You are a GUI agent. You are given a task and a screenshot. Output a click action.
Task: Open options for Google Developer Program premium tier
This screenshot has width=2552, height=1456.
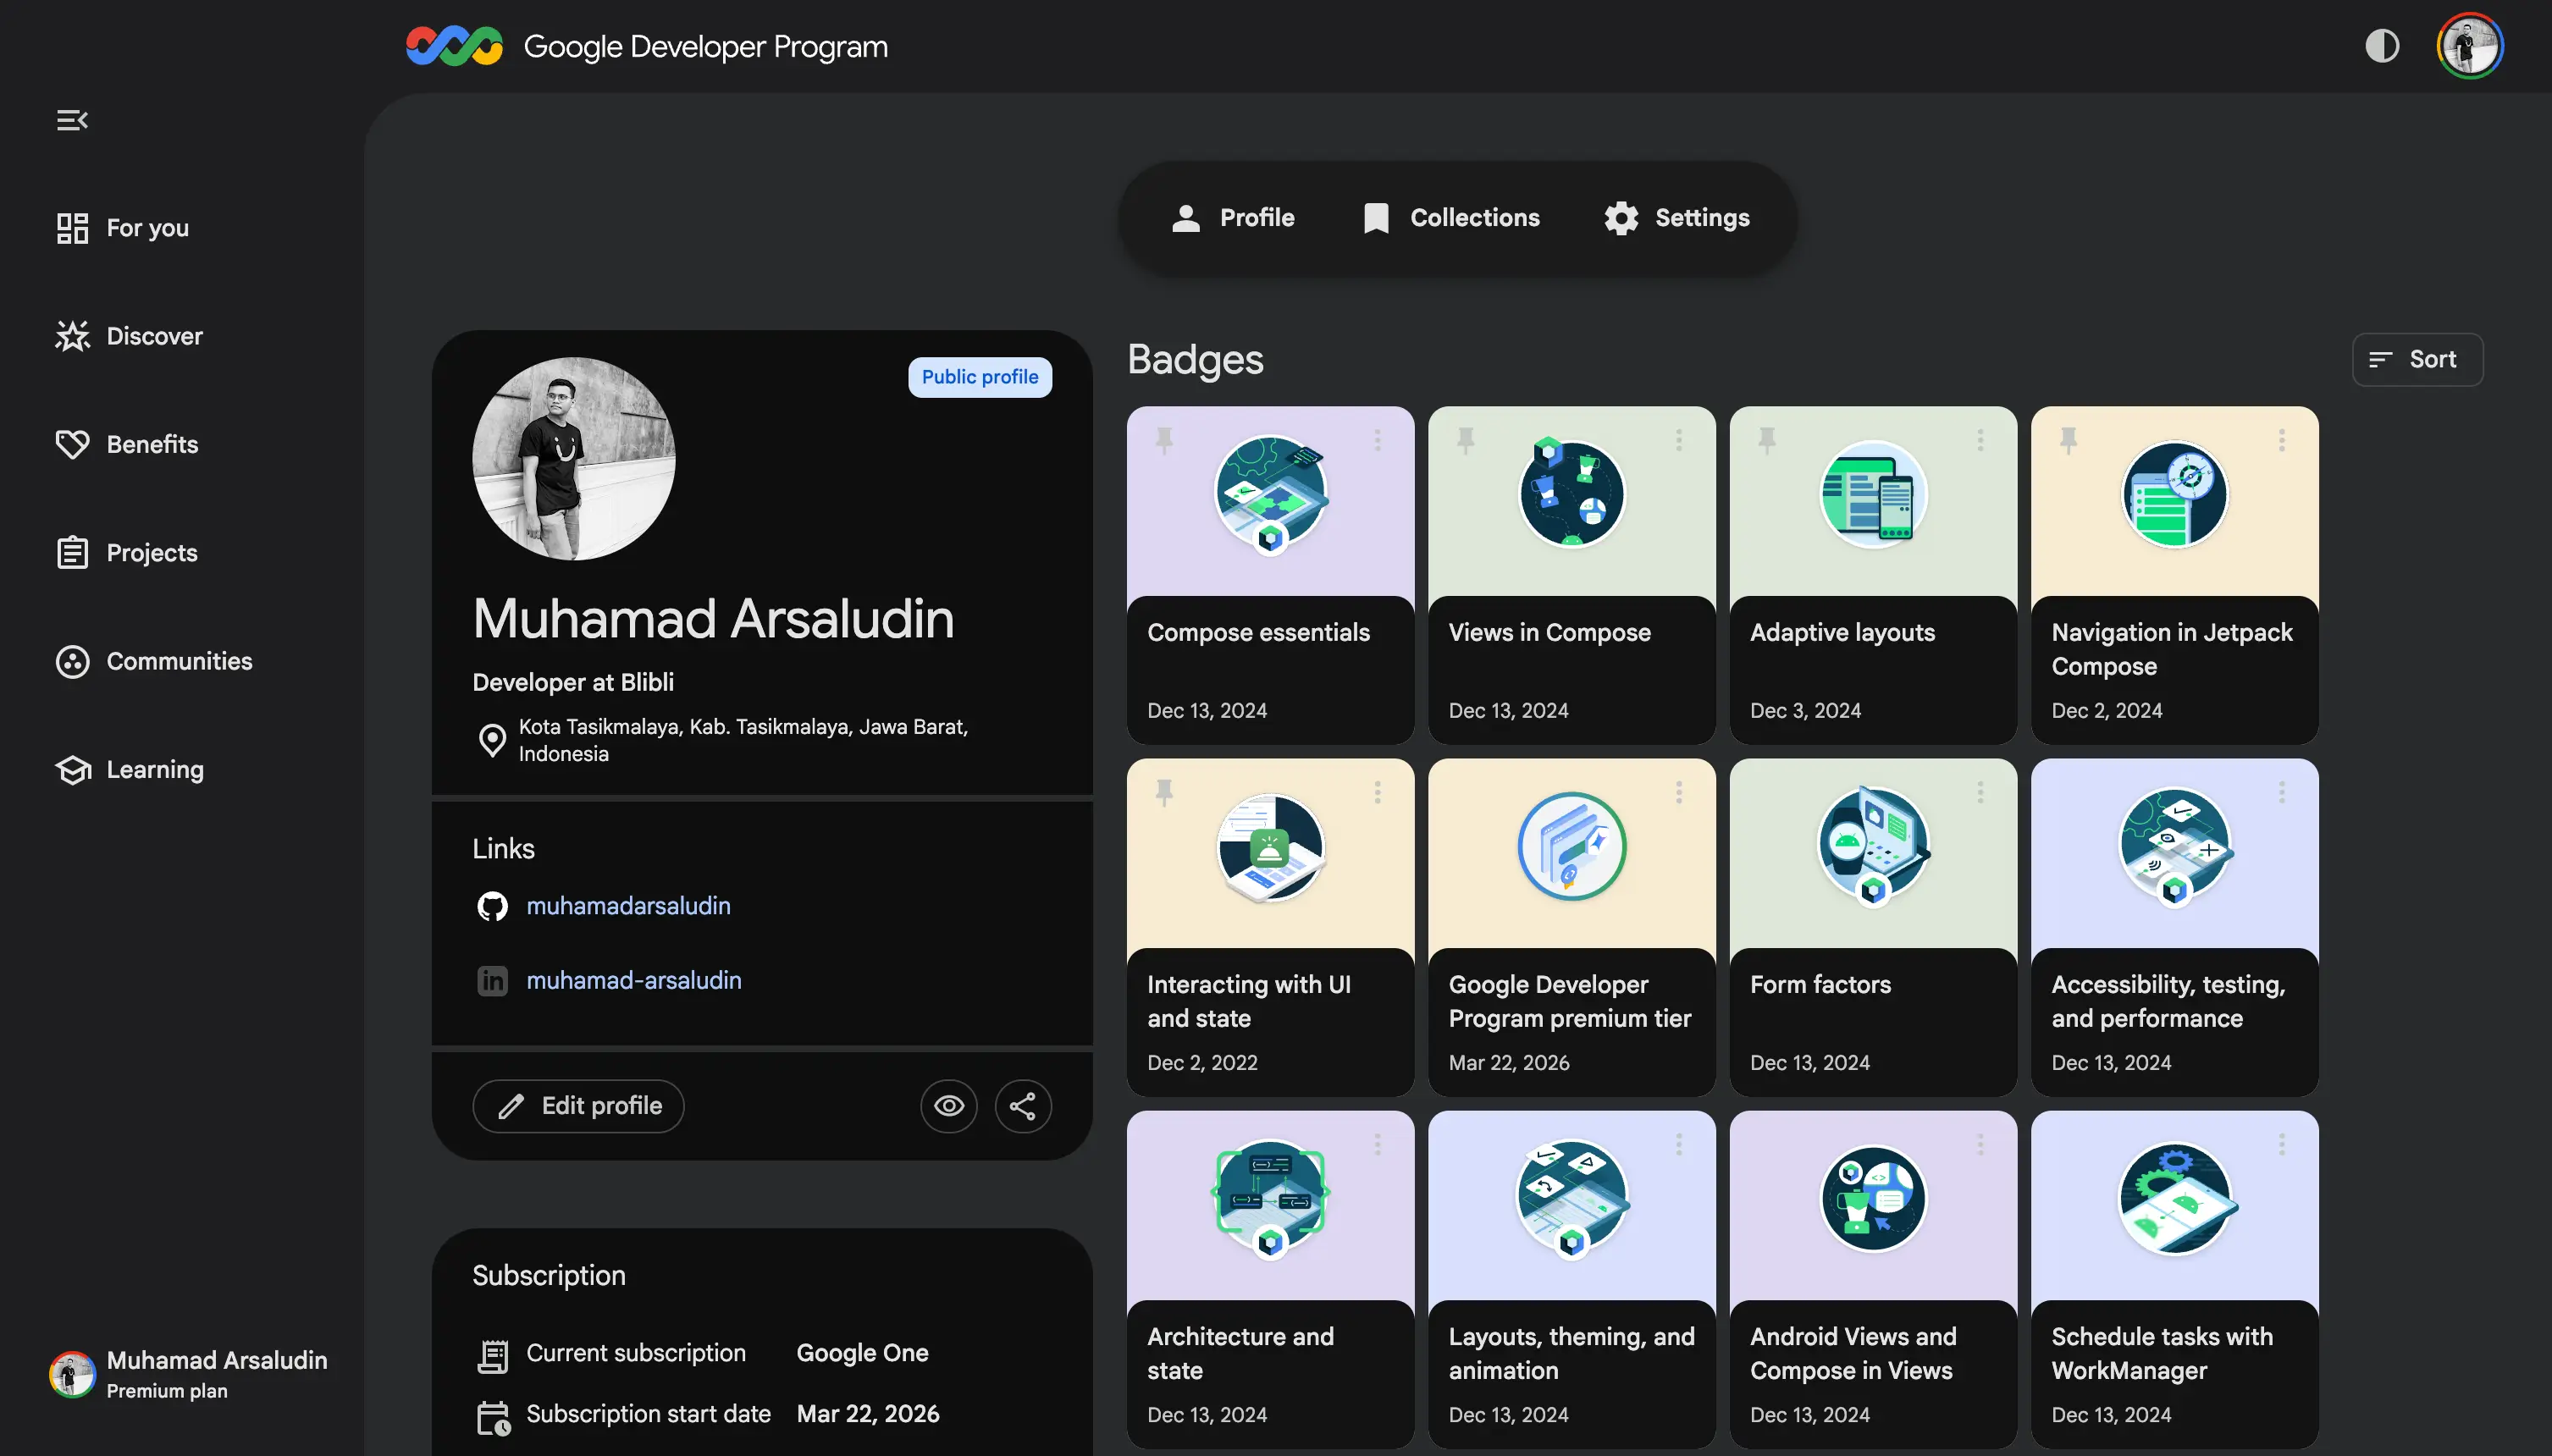[1678, 792]
